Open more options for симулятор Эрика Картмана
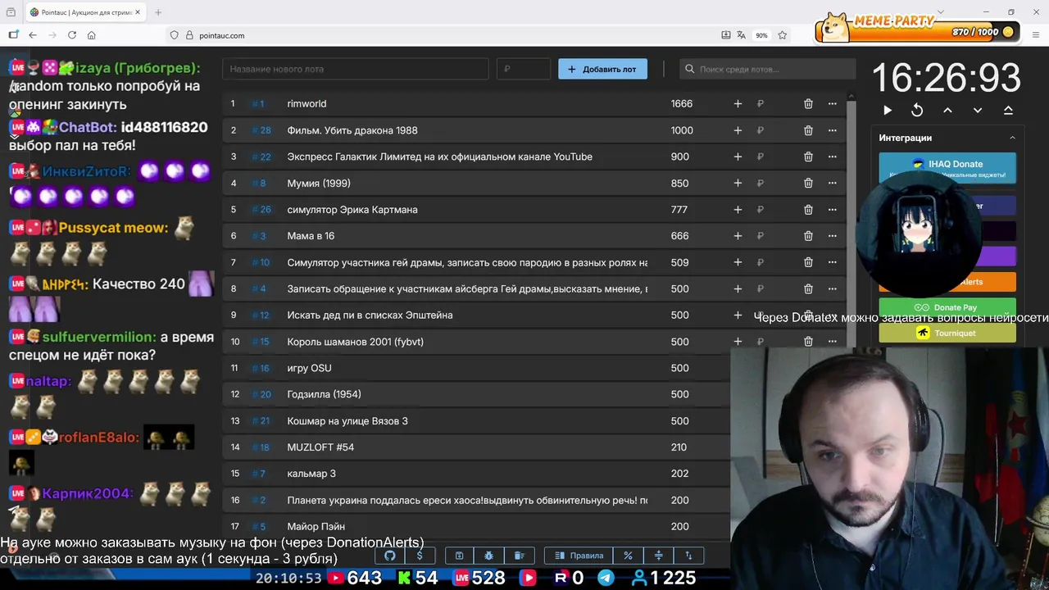This screenshot has height=590, width=1049. pos(833,210)
